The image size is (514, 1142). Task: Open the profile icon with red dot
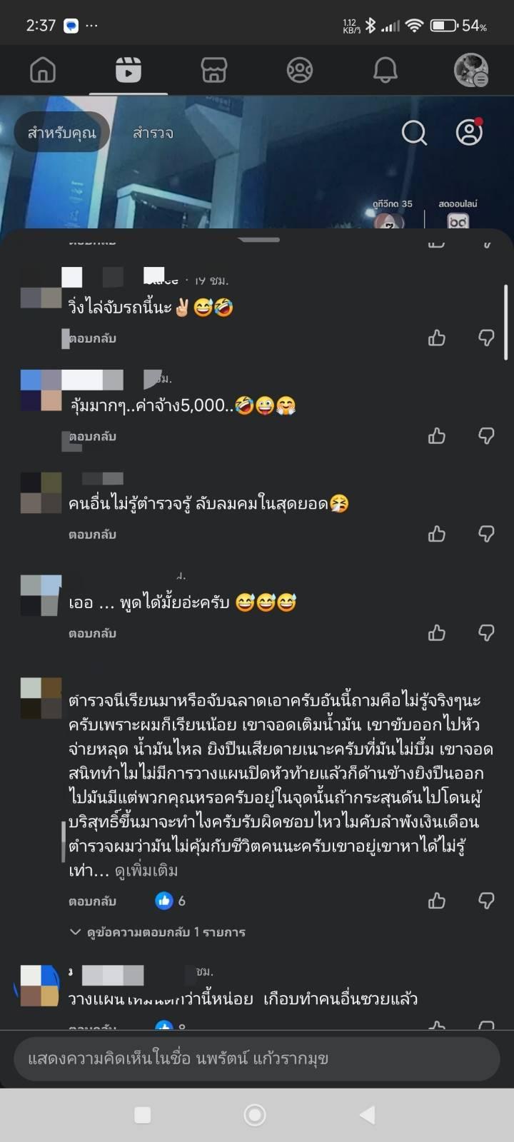[469, 132]
